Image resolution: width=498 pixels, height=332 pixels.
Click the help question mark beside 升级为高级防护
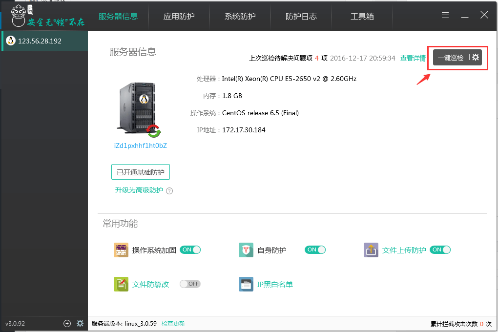(x=169, y=190)
